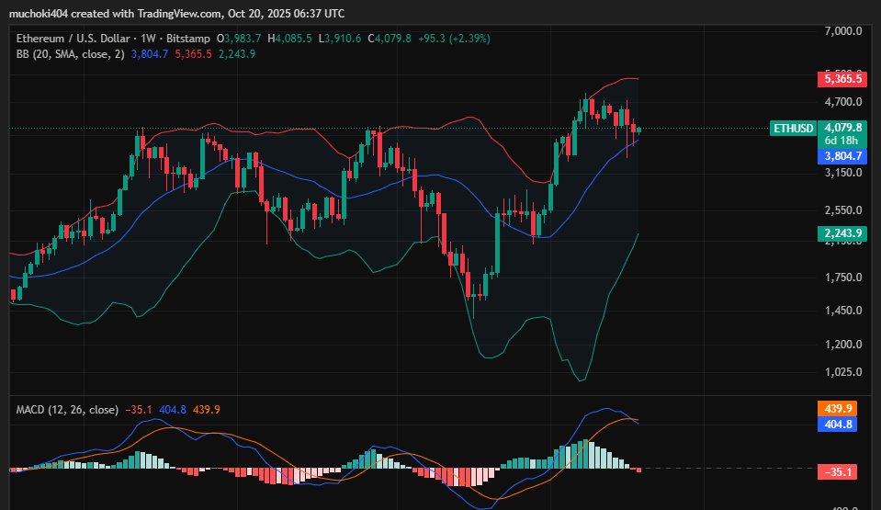Screen dimensions: 881x510
Task: Click the Ethereum / U.S. Dollar symbol title
Action: pos(73,39)
